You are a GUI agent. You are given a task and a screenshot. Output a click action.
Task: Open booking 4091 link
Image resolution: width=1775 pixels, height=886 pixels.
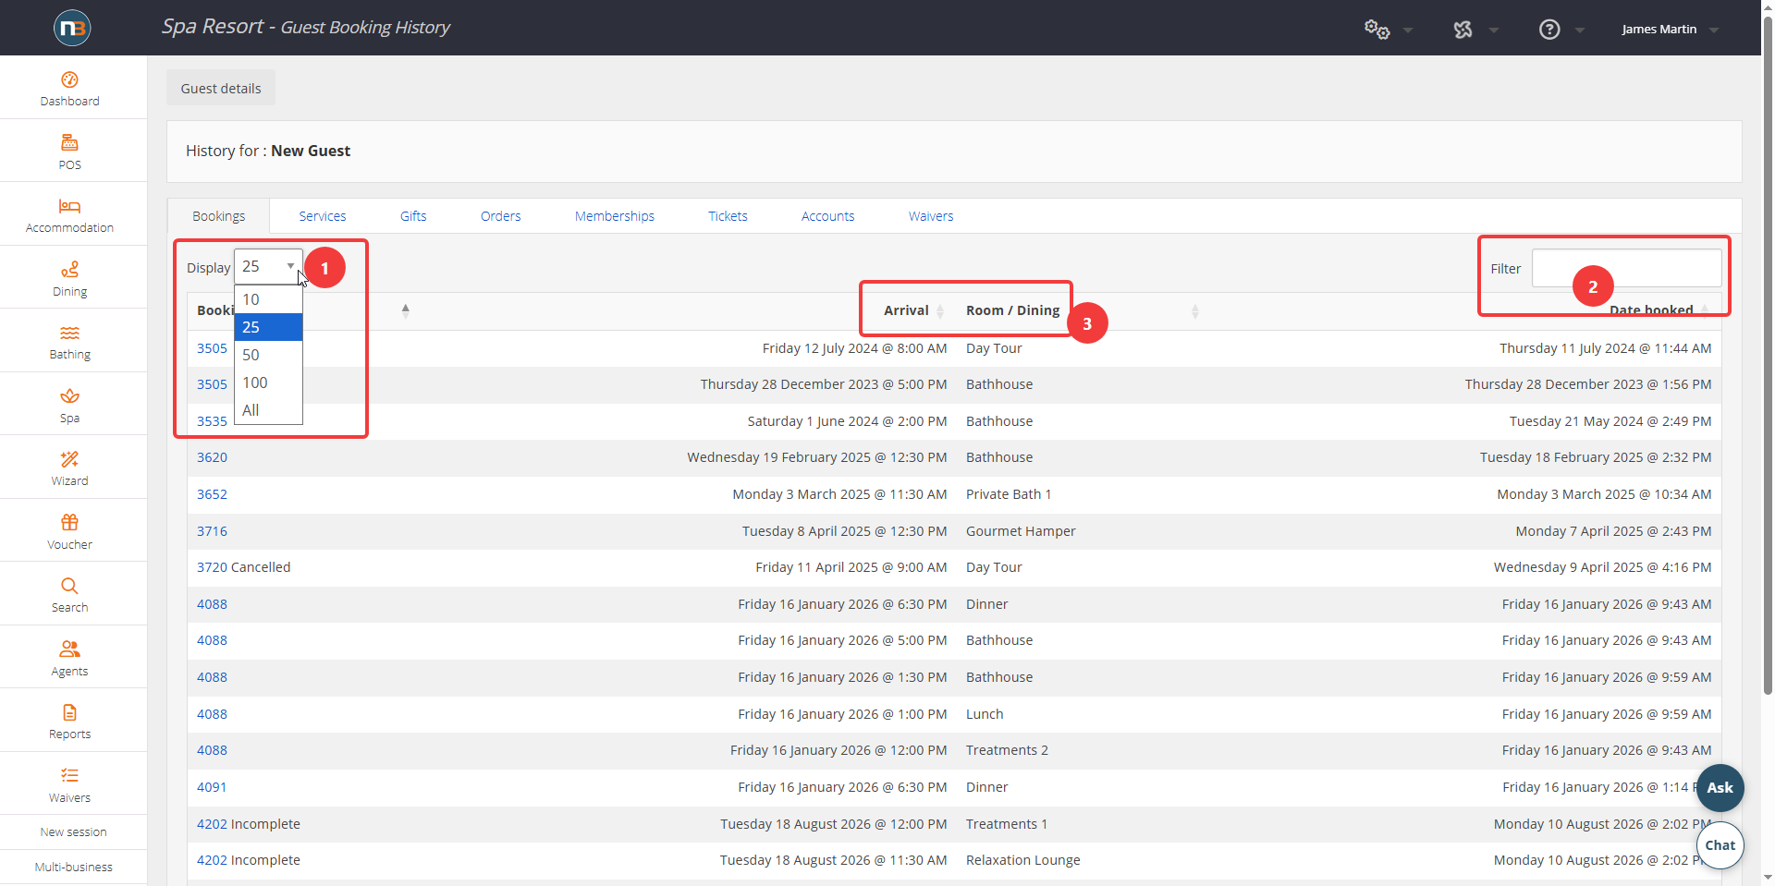212,787
